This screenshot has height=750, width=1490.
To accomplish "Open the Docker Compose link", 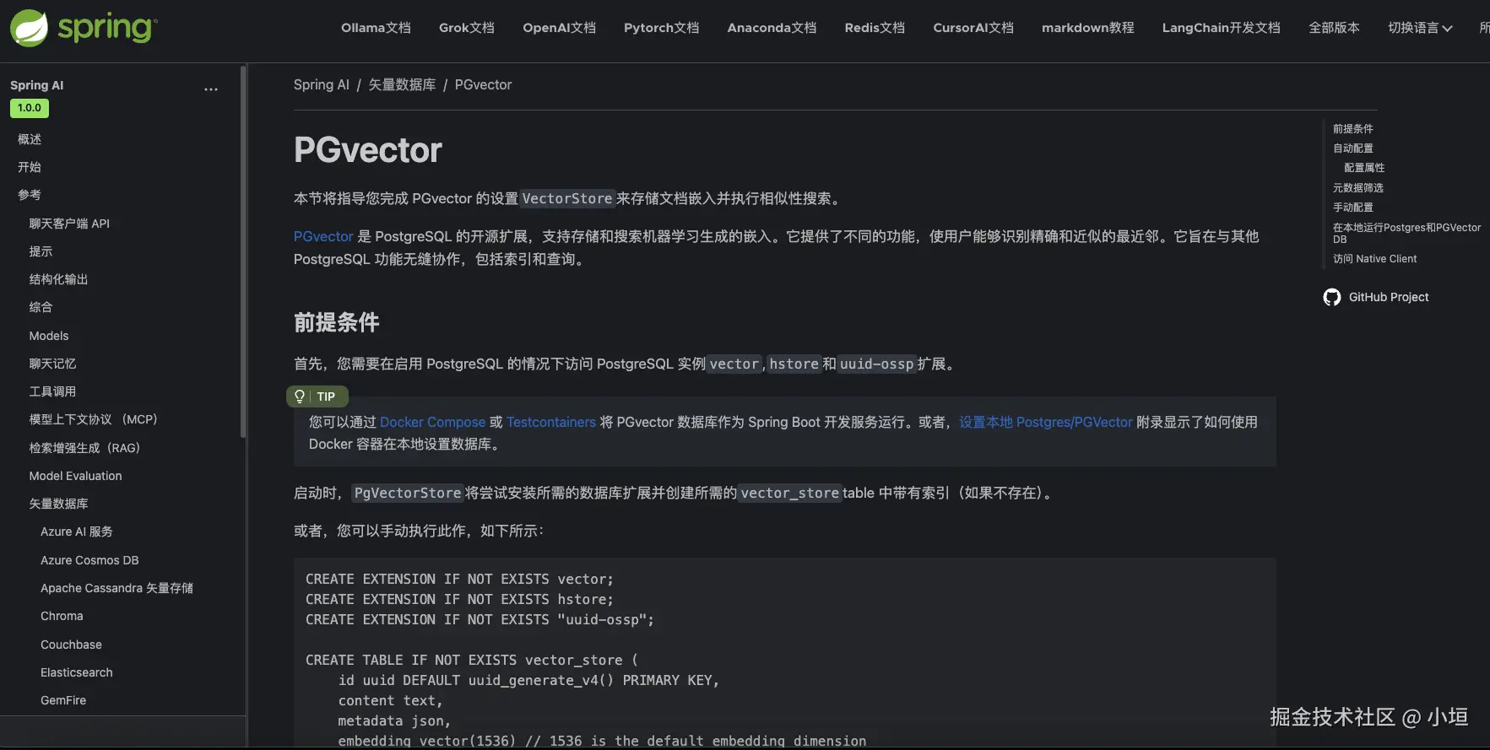I will pos(432,422).
